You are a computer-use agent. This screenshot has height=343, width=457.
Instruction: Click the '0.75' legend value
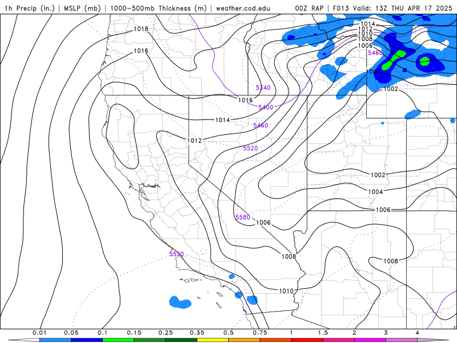pos(260,333)
